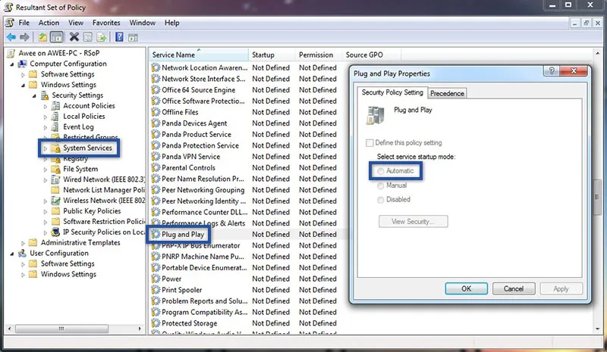Click the Up one level folder icon

click(42, 37)
